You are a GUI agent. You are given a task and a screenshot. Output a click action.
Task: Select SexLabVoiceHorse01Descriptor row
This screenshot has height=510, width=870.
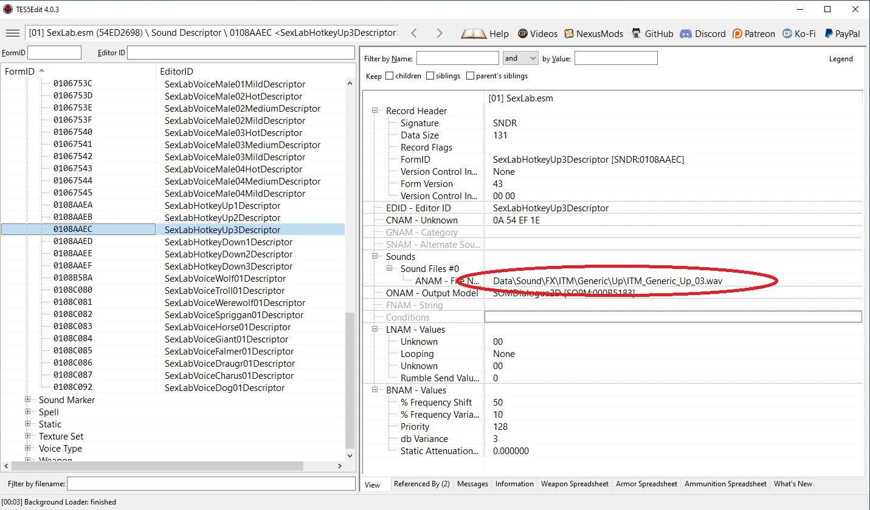pyautogui.click(x=173, y=327)
